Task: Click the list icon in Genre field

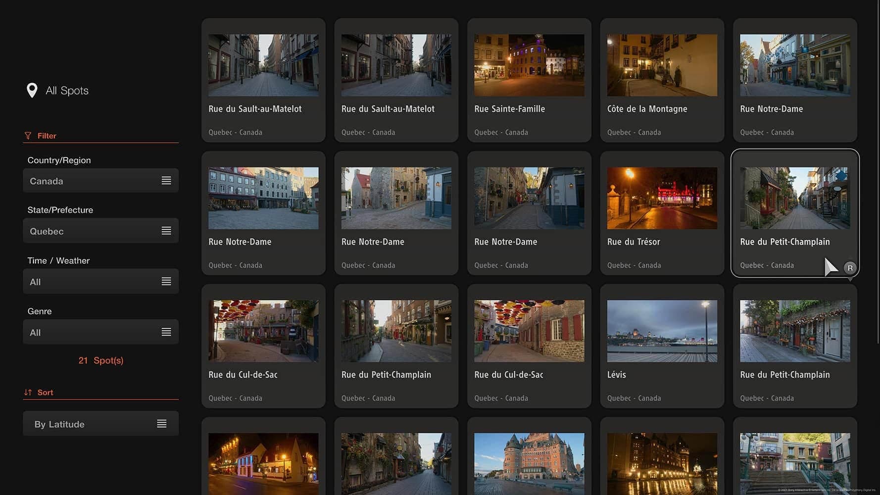Action: 166,332
